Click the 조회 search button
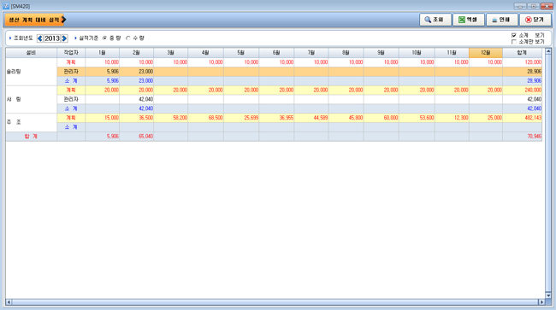 pyautogui.click(x=435, y=20)
